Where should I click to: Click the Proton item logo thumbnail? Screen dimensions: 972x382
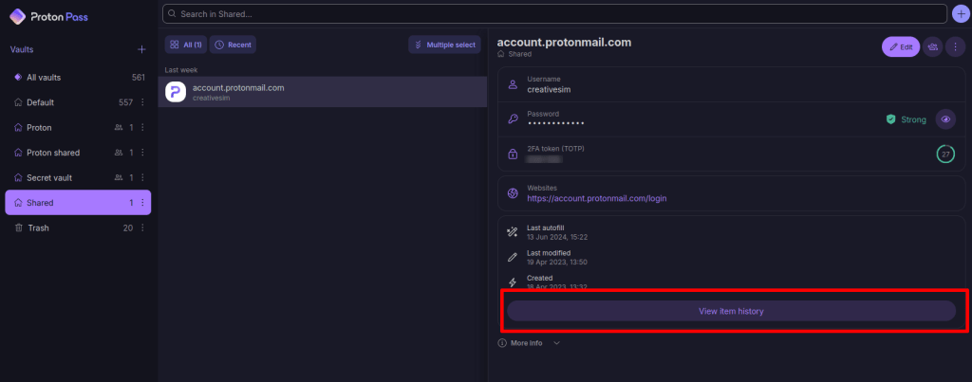(x=176, y=92)
